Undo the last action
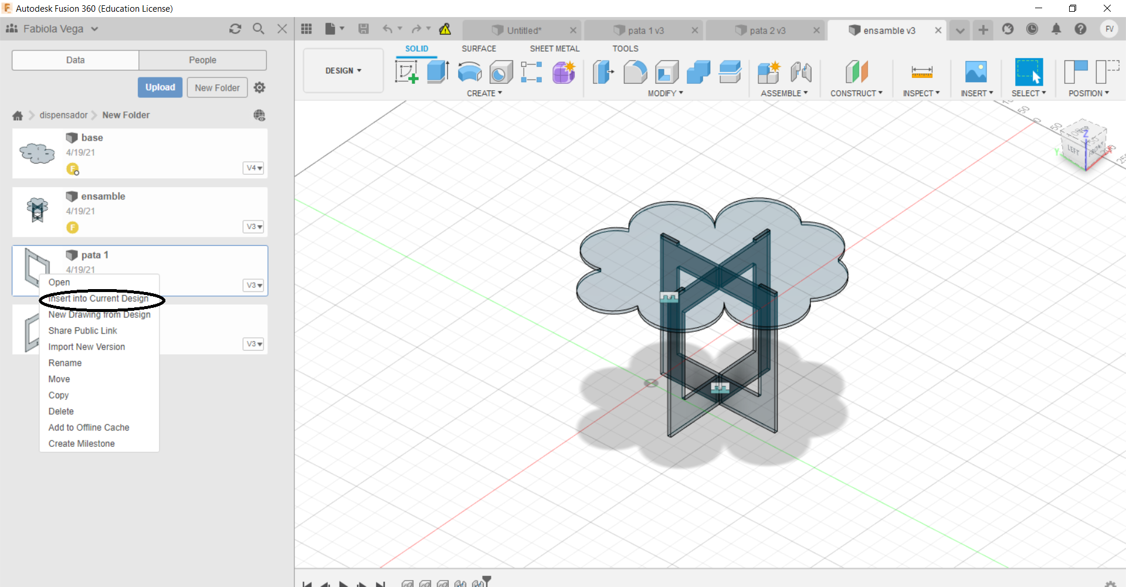Viewport: 1126px width, 587px height. pos(388,29)
